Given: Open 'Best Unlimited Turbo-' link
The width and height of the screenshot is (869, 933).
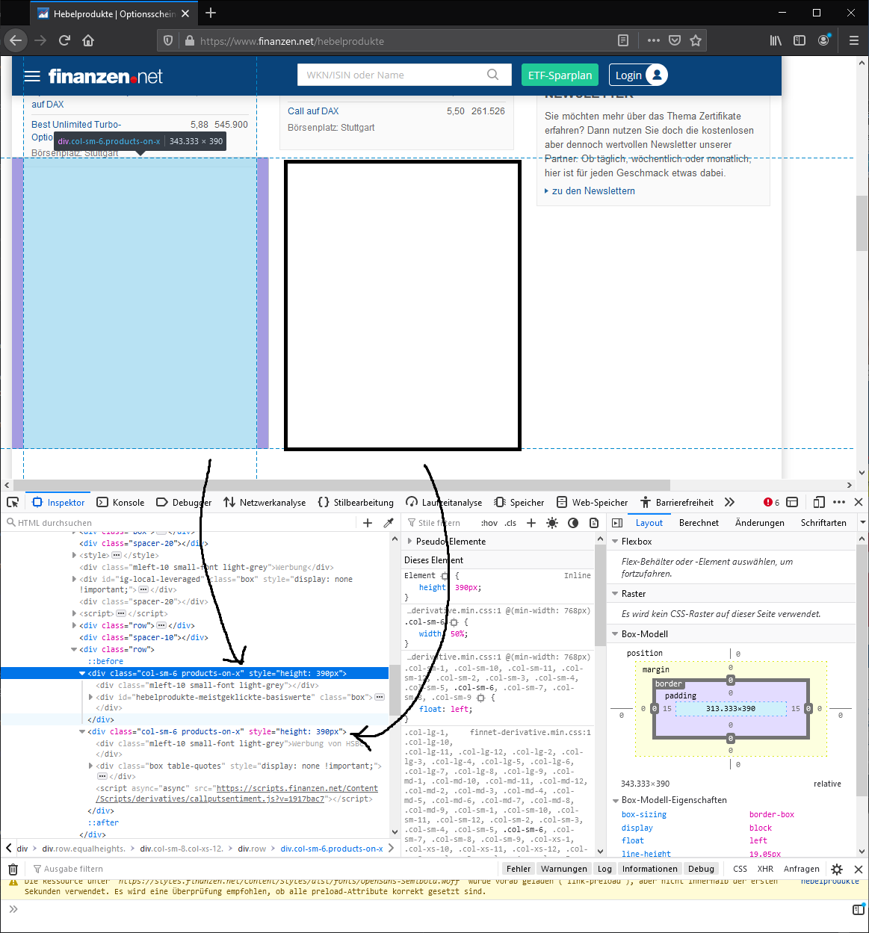Looking at the screenshot, I should [x=76, y=125].
